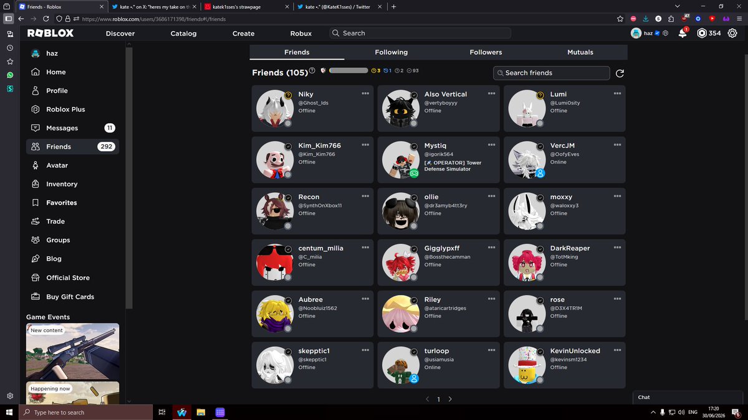Screen dimensions: 748x420
Task: Click the Robux balance icon
Action: pos(702,33)
